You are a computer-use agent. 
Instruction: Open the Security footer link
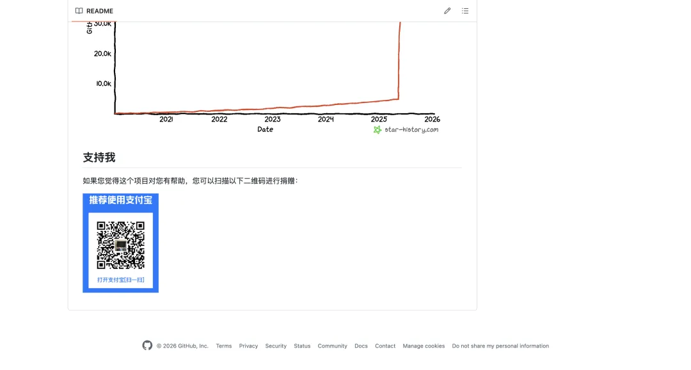click(276, 346)
